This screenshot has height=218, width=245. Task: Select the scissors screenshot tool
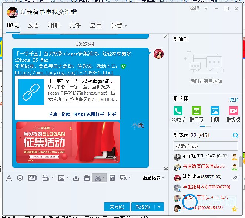(98, 178)
